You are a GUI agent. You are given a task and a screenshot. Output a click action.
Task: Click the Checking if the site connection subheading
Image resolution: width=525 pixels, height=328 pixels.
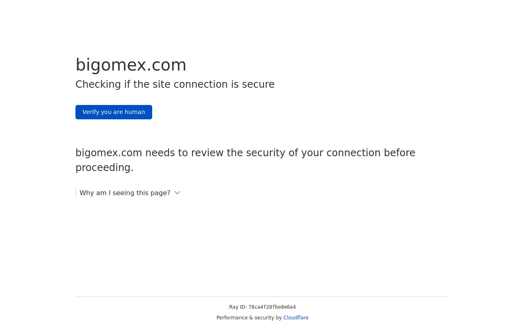click(x=175, y=84)
